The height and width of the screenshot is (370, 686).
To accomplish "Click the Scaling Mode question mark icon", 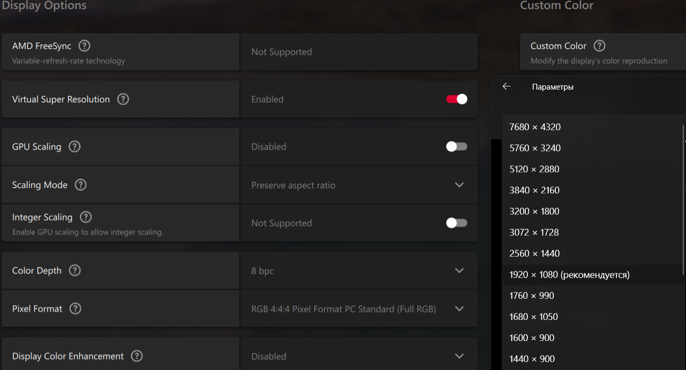I will pyautogui.click(x=81, y=185).
